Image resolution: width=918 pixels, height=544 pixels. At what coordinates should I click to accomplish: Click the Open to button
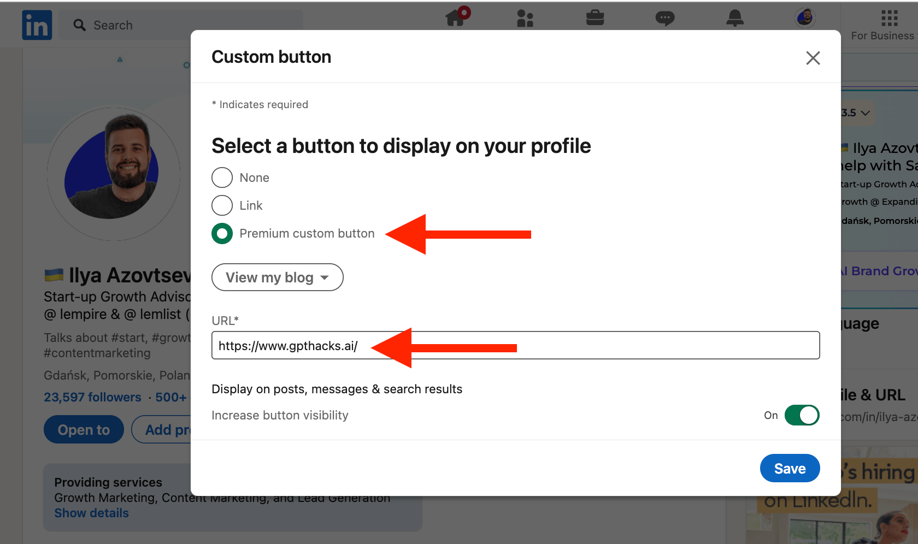coord(84,430)
